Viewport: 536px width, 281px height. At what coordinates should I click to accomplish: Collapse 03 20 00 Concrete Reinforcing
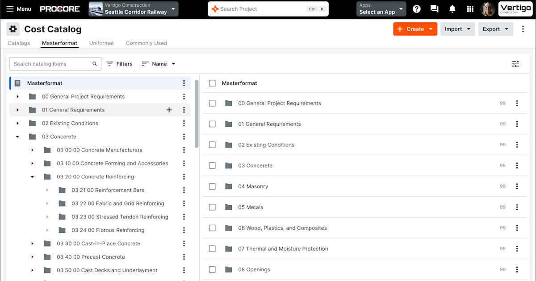pyautogui.click(x=32, y=177)
